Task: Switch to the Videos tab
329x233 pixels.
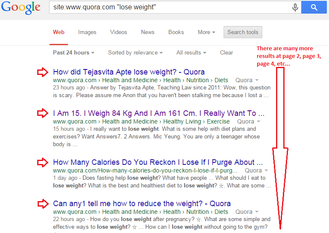Action: 118,32
